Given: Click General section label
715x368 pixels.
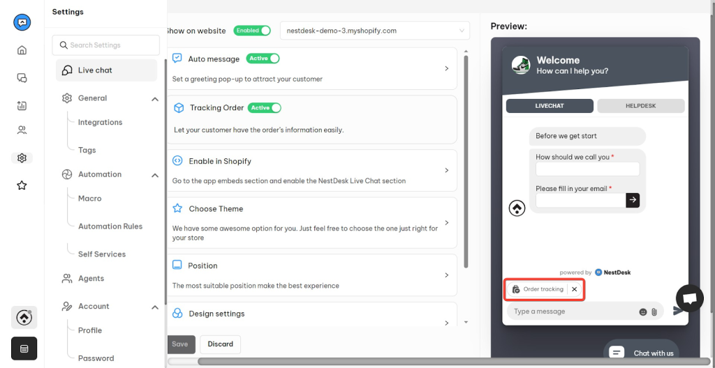Looking at the screenshot, I should click(93, 98).
